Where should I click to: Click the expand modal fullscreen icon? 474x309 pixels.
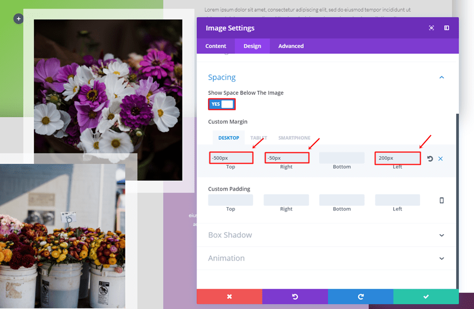tap(431, 28)
